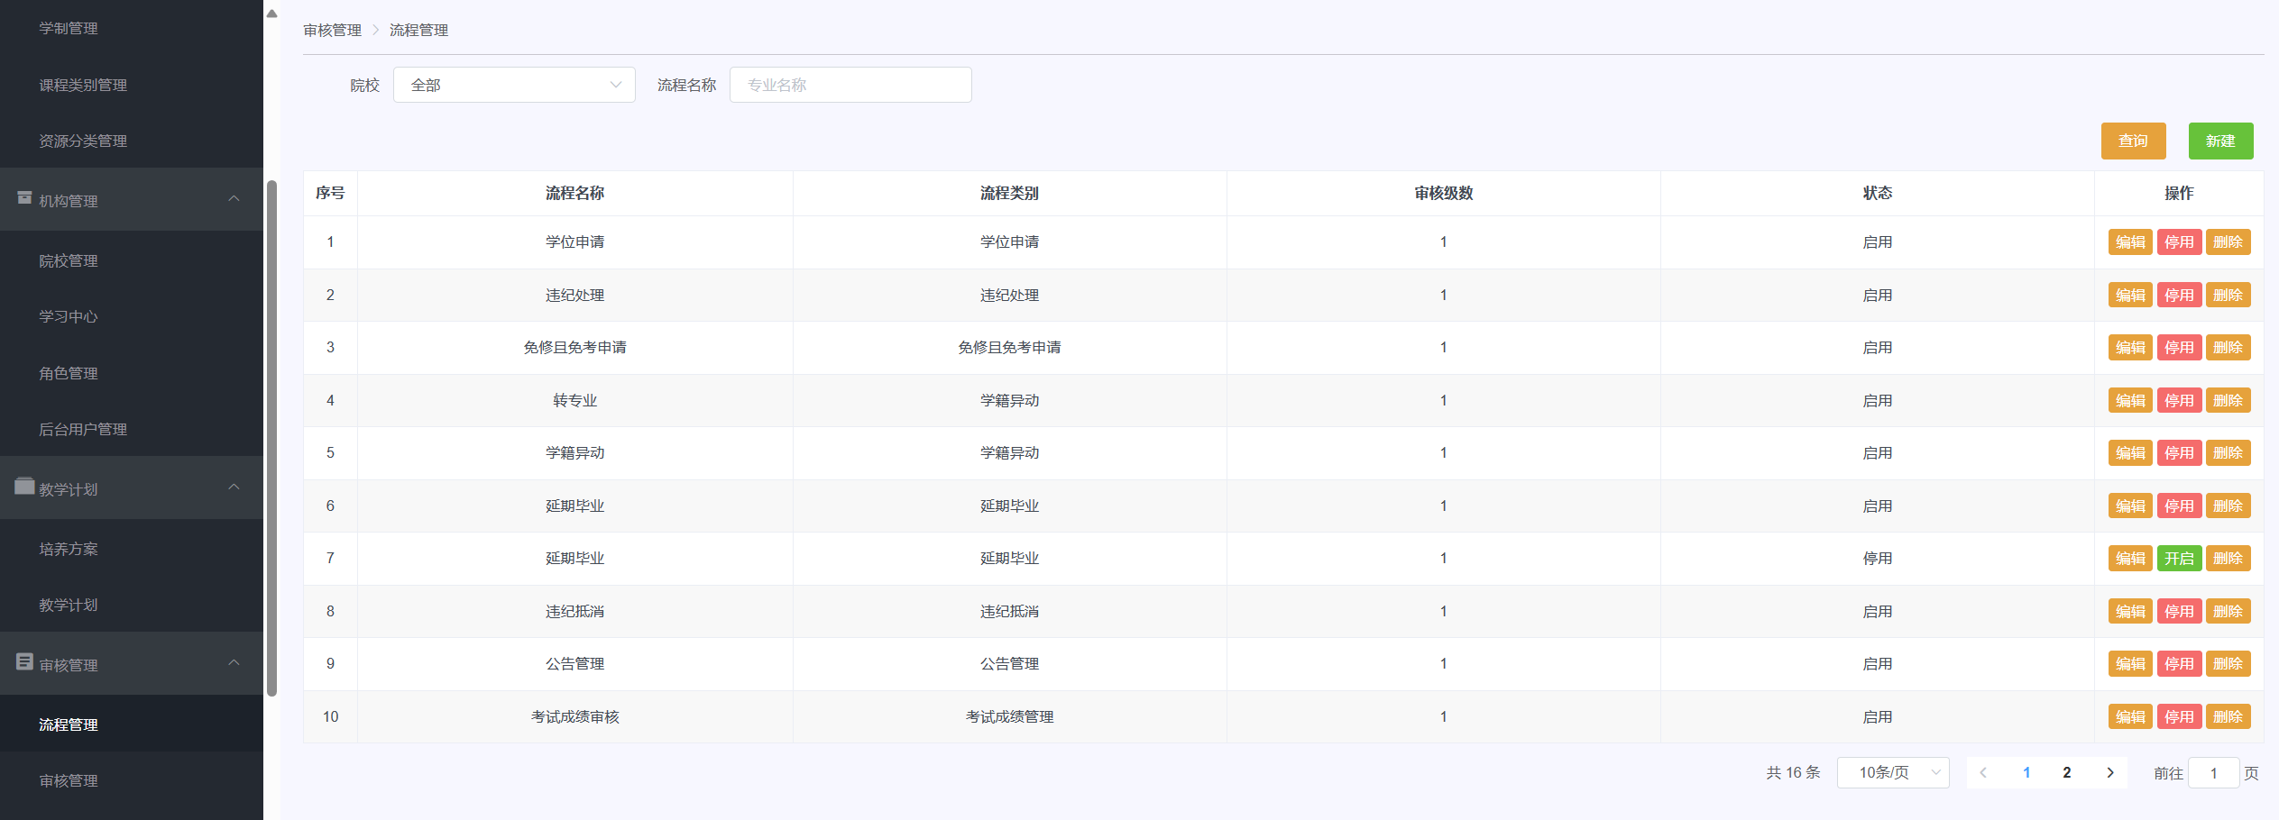Image resolution: width=2279 pixels, height=820 pixels.
Task: Click the 机构管理 sidebar icon
Action: coord(24,197)
